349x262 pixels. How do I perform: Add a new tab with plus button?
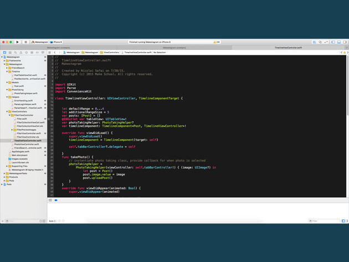pos(347,48)
